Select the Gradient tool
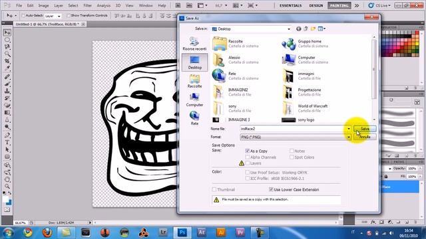426x239 pixels. pyautogui.click(x=7, y=112)
